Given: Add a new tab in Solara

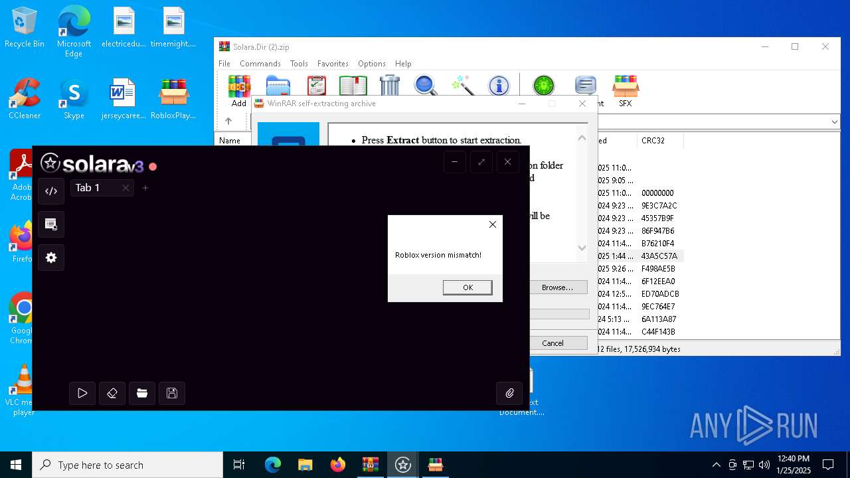Looking at the screenshot, I should [145, 188].
